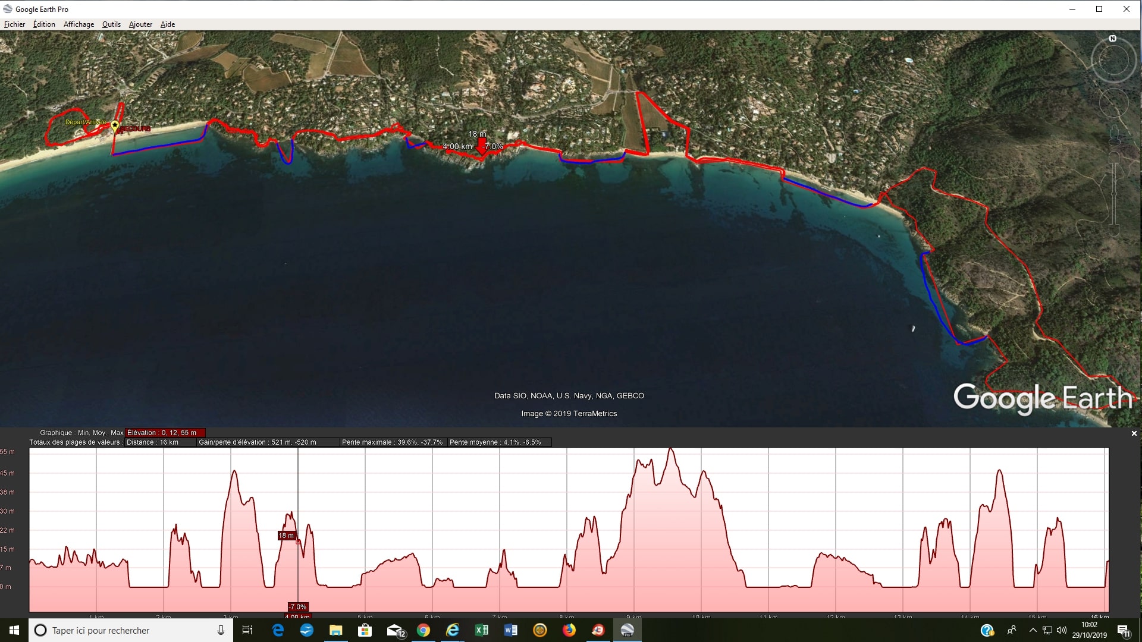Click the volume speaker tray icon
1142x642 pixels.
[x=1062, y=630]
